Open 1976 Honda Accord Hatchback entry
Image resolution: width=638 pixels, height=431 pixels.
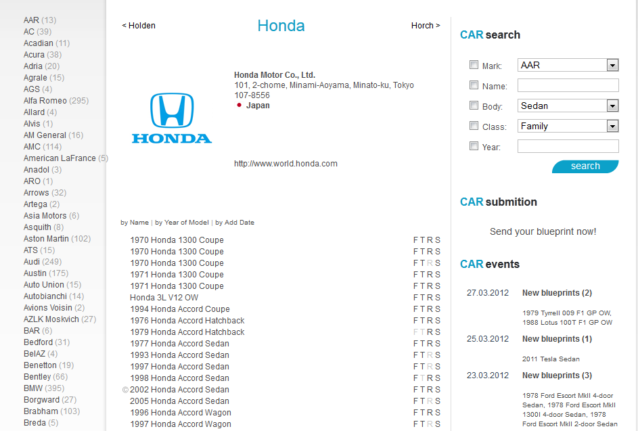click(187, 321)
